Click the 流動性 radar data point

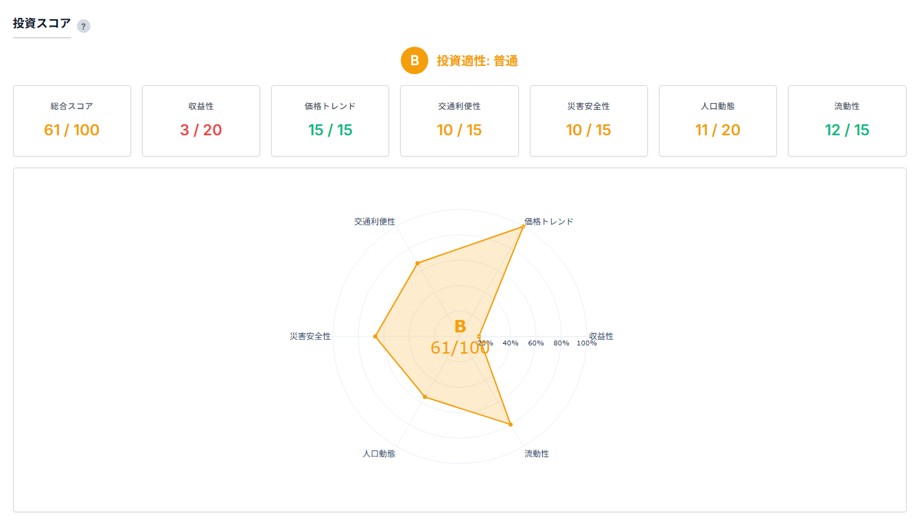[x=511, y=424]
